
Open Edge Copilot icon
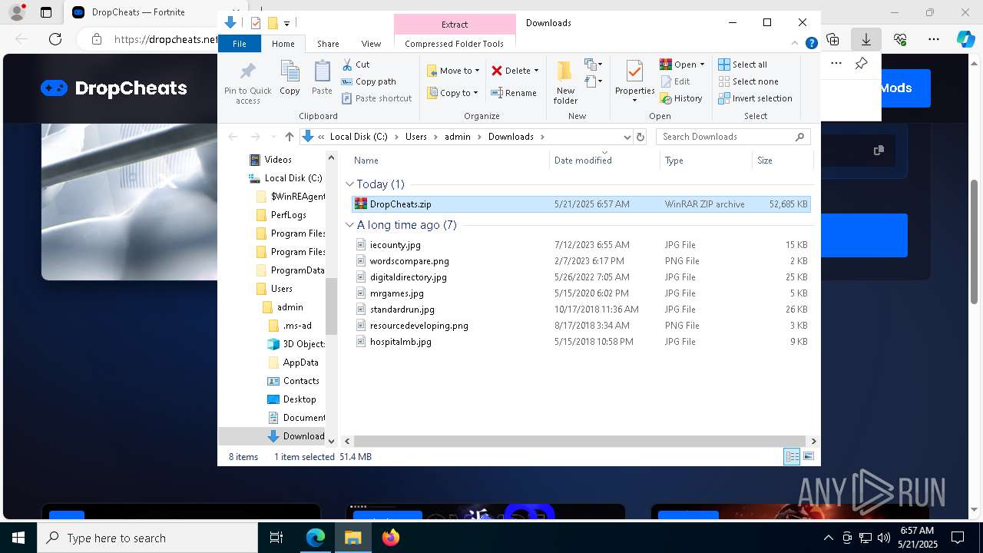(x=965, y=39)
